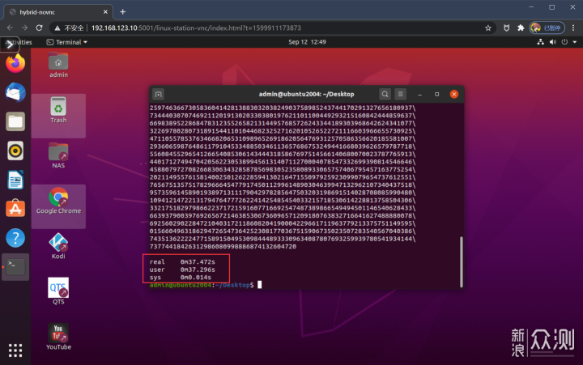Open a new browser tab
The image size is (583, 365).
click(x=123, y=11)
